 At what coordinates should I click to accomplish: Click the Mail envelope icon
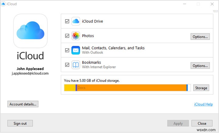pyautogui.click(x=75, y=50)
